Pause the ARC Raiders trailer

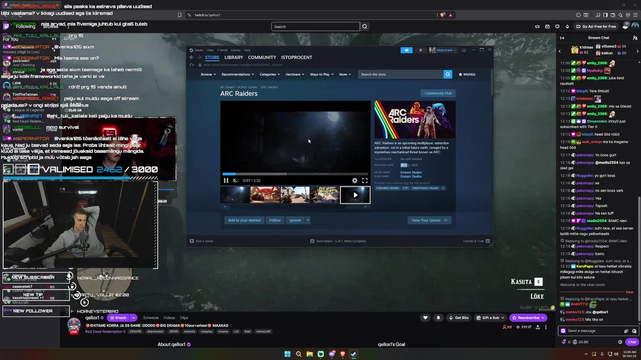coord(226,180)
